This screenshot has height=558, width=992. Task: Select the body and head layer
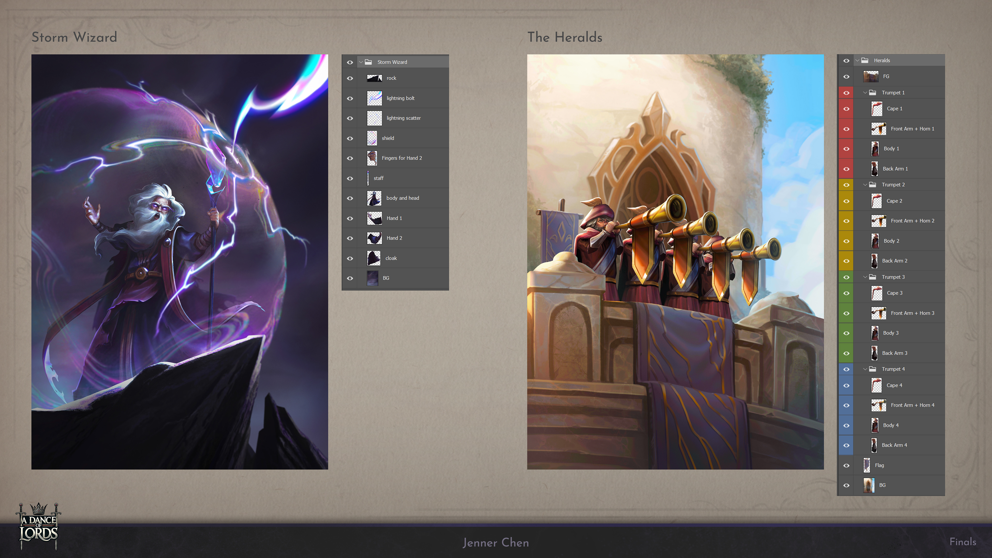(x=402, y=198)
